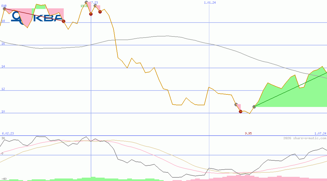
Task: Select the red marker near the 10 price level
Action: pos(241,111)
